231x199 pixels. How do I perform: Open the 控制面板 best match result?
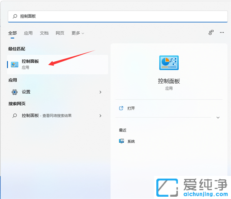tap(57, 64)
